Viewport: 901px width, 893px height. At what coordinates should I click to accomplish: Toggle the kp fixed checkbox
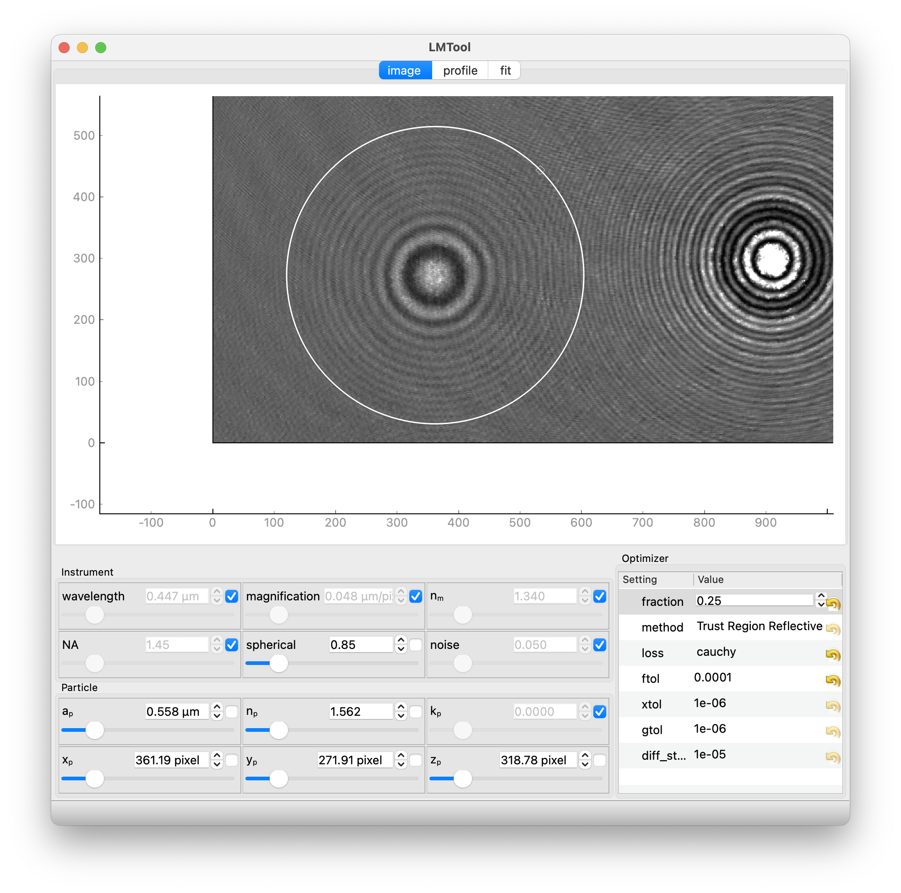click(600, 712)
